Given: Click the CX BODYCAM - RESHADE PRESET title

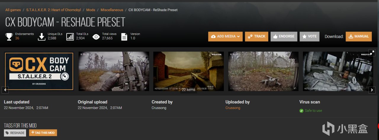Looking at the screenshot, I should [x=65, y=22].
